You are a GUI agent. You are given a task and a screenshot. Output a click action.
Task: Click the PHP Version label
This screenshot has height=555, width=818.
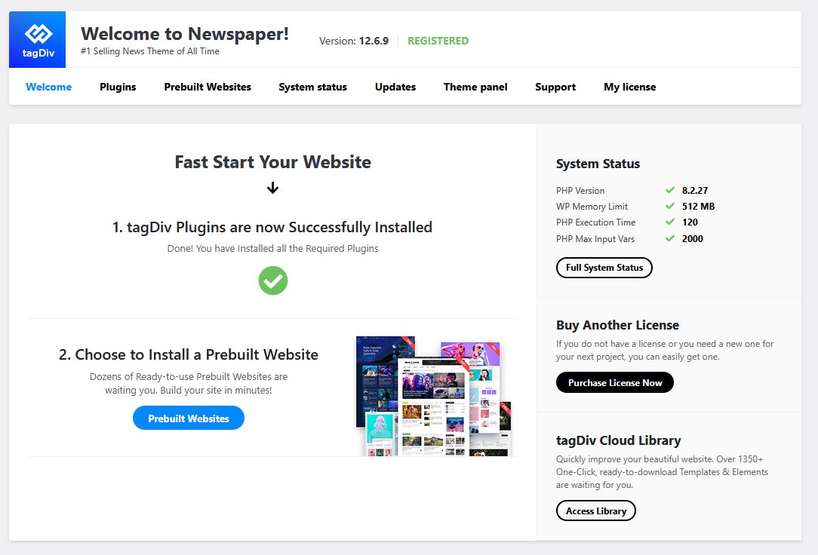(x=580, y=190)
